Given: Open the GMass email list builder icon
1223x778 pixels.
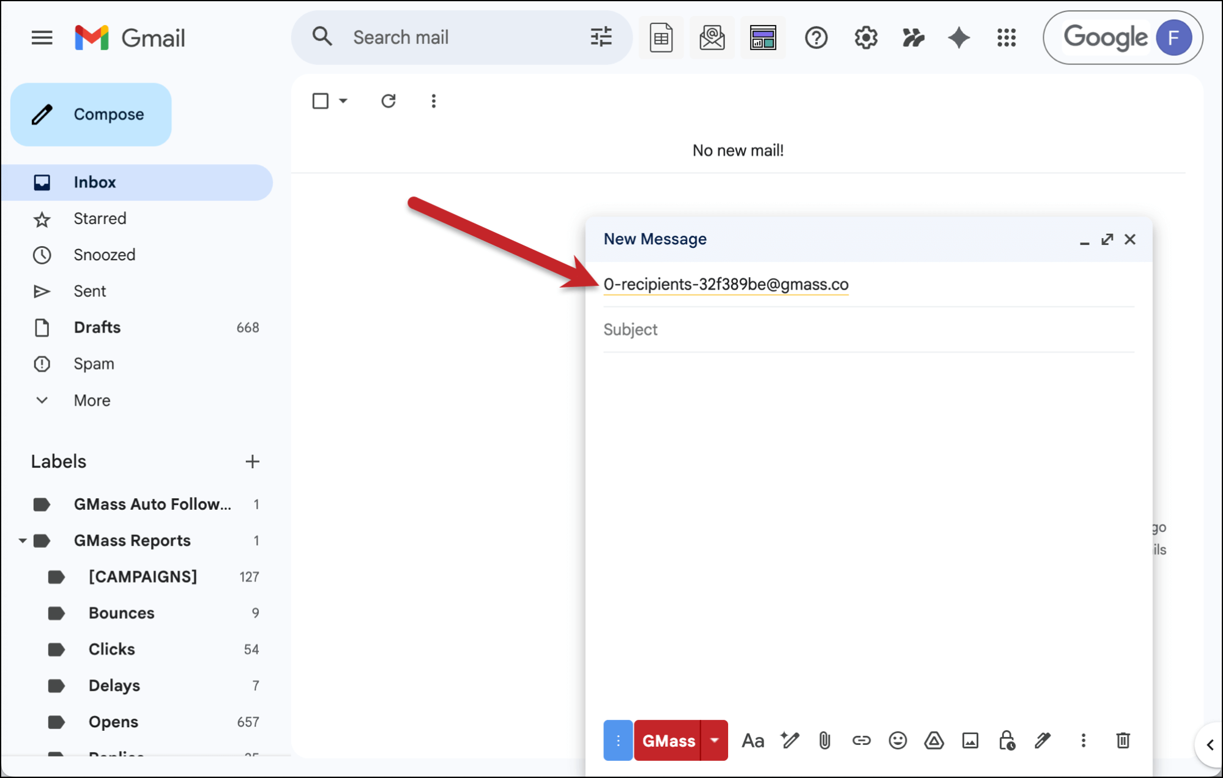Looking at the screenshot, I should 712,38.
